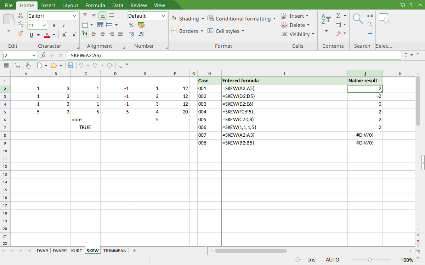The height and width of the screenshot is (265, 425).
Task: Expand Conditional formatting dropdown
Action: pyautogui.click(x=274, y=19)
